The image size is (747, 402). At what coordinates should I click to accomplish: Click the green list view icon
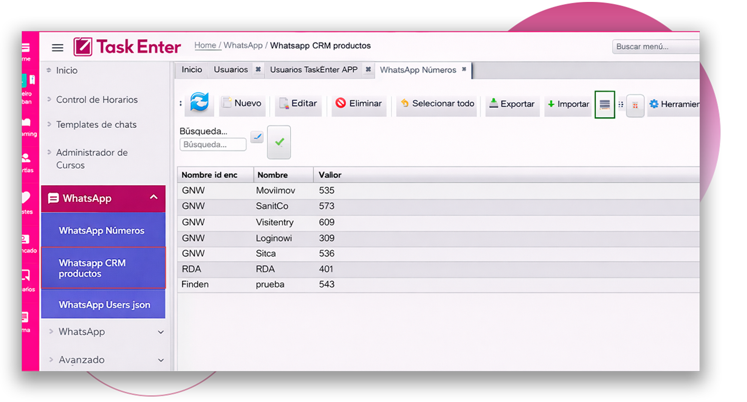[x=604, y=104]
